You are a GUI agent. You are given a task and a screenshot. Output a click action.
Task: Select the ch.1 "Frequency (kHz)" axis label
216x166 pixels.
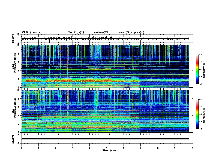coord(15,63)
